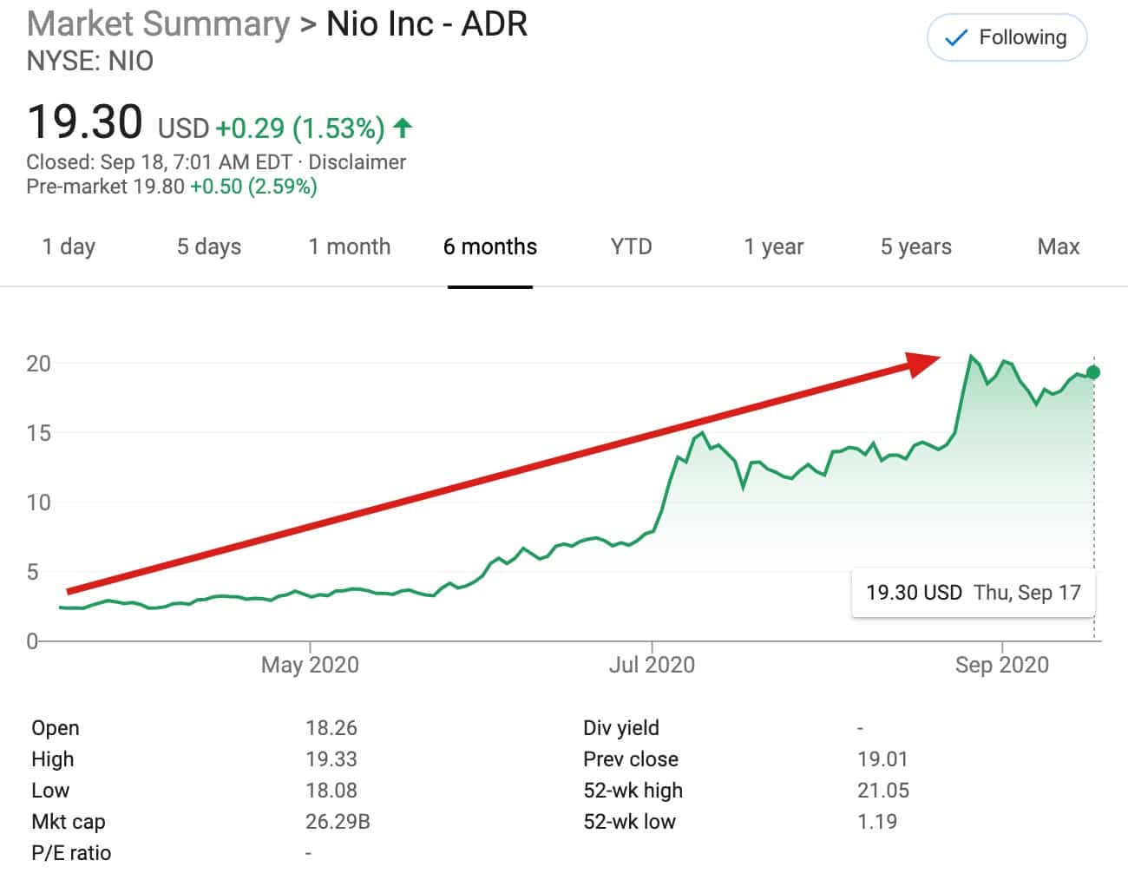Open the YTD chart tab

click(x=631, y=246)
